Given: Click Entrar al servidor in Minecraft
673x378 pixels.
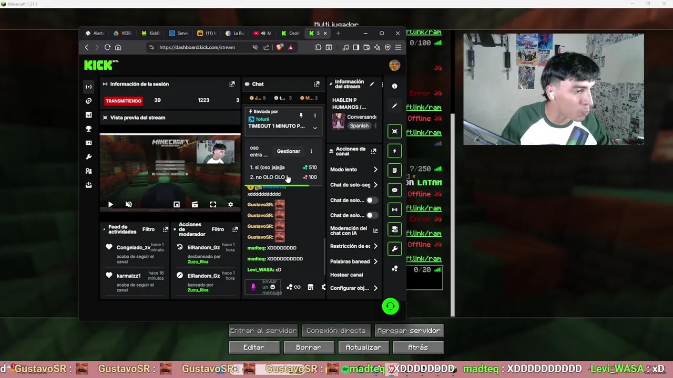Looking at the screenshot, I should (x=263, y=331).
